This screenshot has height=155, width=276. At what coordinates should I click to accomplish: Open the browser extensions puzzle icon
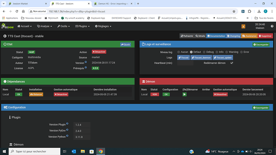(x=250, y=12)
